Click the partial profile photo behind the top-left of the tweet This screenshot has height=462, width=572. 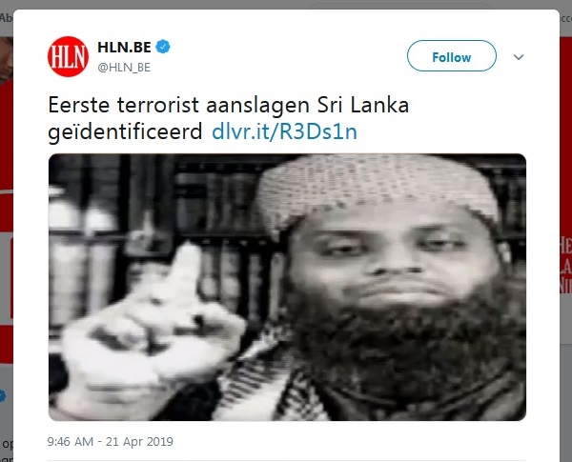7,60
